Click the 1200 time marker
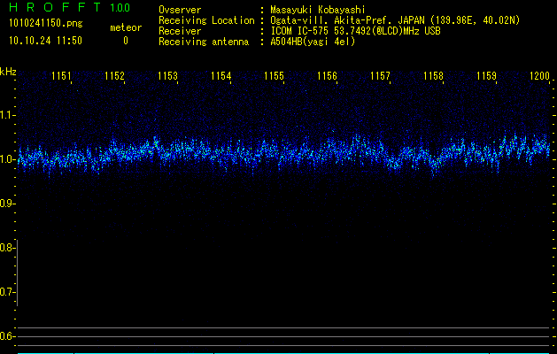This screenshot has width=557, height=354. [x=538, y=76]
